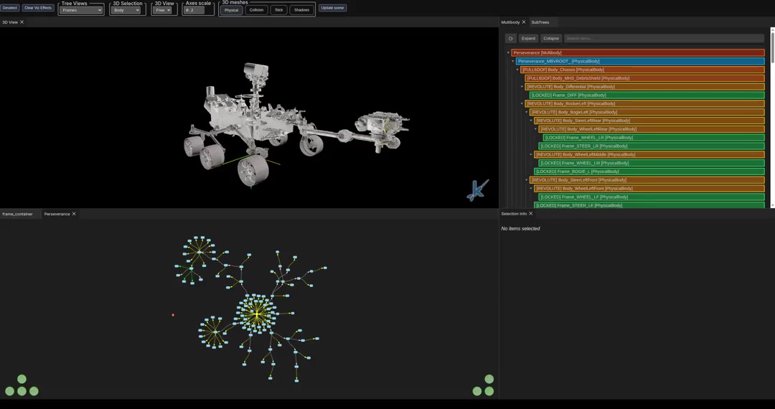This screenshot has height=409, width=775.
Task: Click the Deselect button
Action: tap(10, 8)
